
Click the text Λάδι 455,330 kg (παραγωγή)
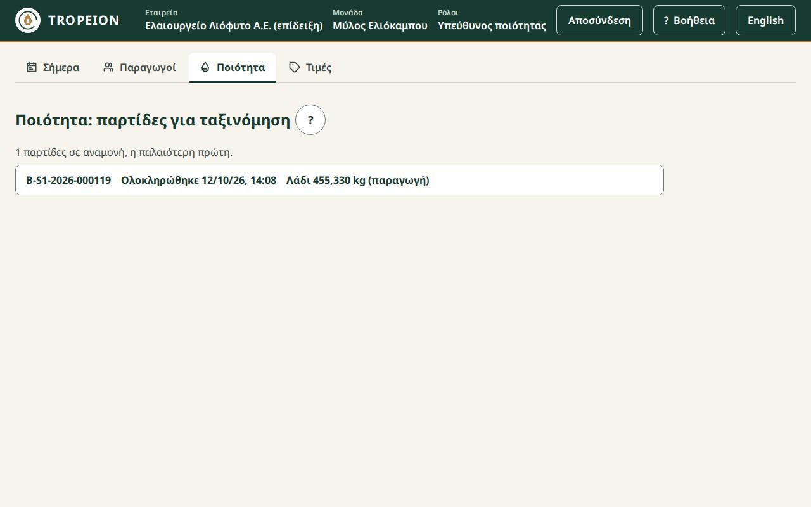click(x=357, y=180)
